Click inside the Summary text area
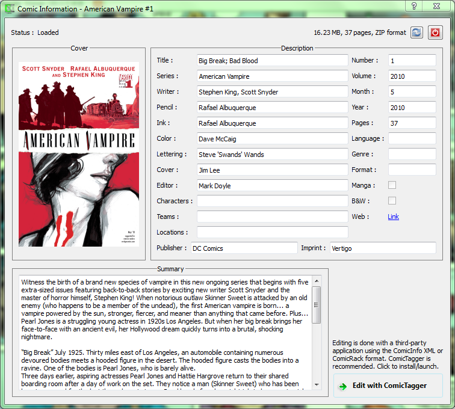 (x=166, y=333)
